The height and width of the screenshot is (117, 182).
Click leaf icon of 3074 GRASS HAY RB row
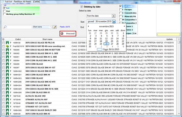pos(7,46)
